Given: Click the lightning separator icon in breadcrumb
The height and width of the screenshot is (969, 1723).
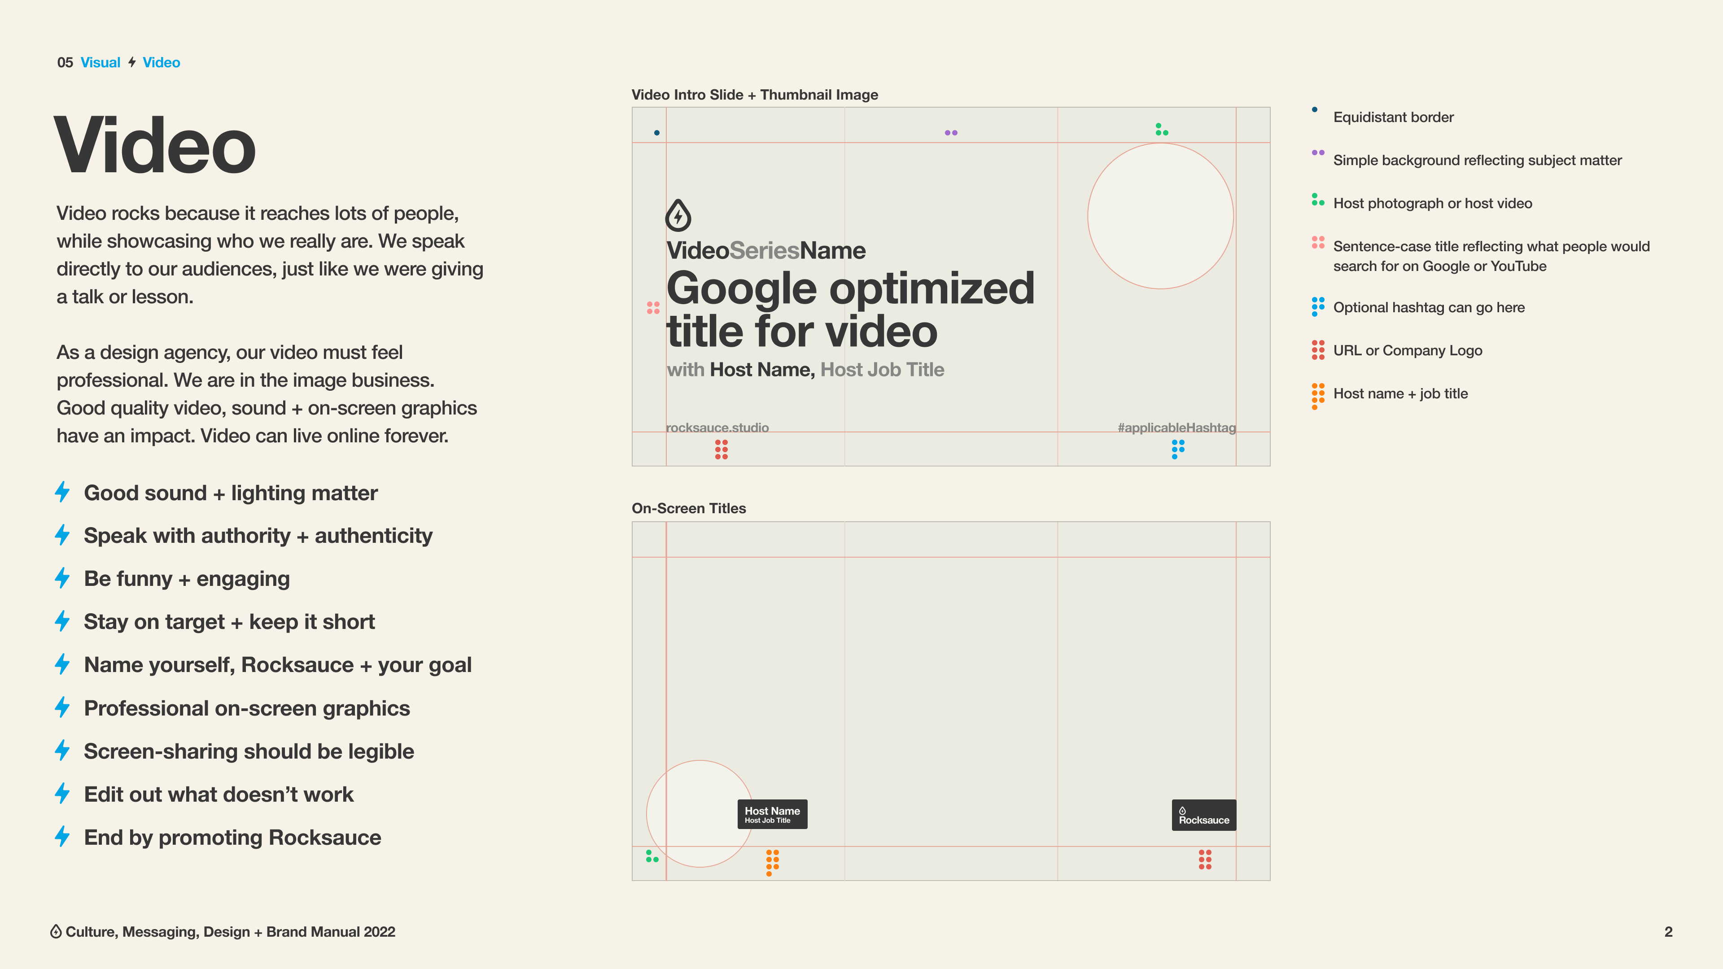Looking at the screenshot, I should click(132, 62).
